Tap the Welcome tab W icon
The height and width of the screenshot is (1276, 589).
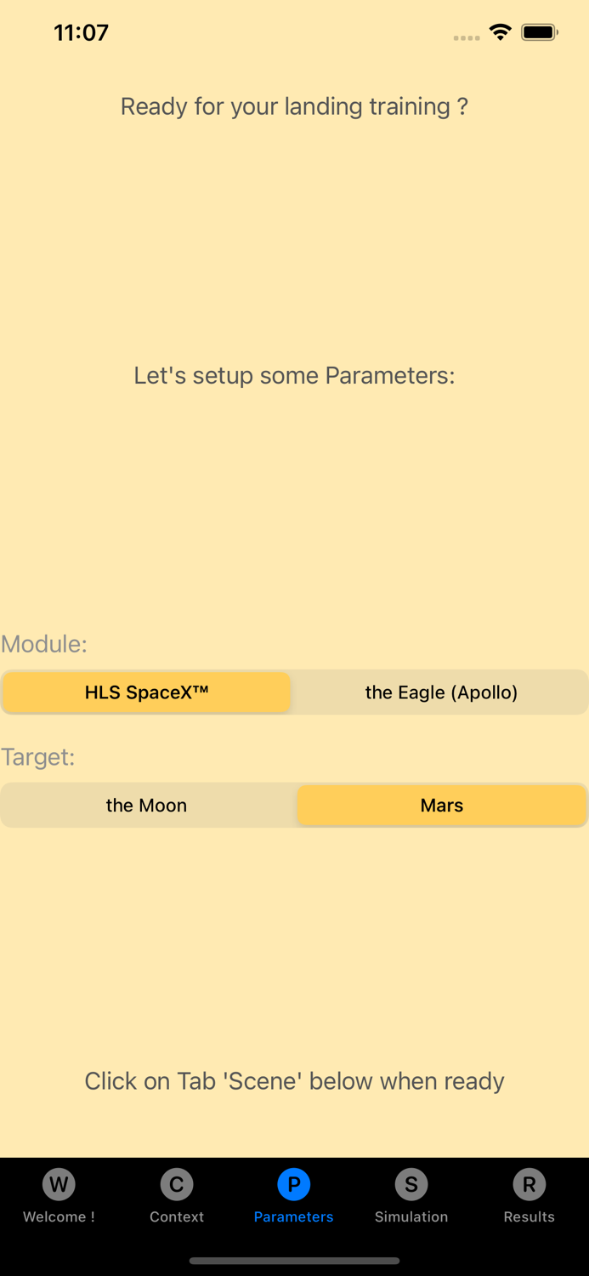[x=59, y=1184]
